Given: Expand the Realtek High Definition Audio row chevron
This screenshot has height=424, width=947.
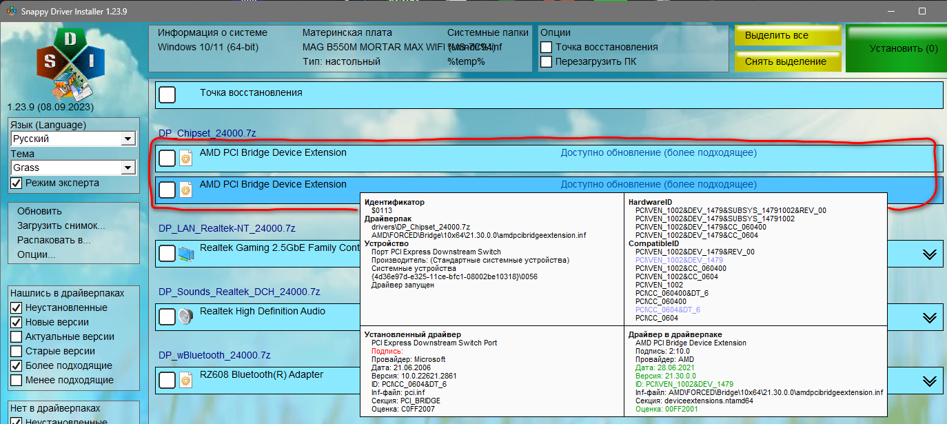Looking at the screenshot, I should (930, 317).
